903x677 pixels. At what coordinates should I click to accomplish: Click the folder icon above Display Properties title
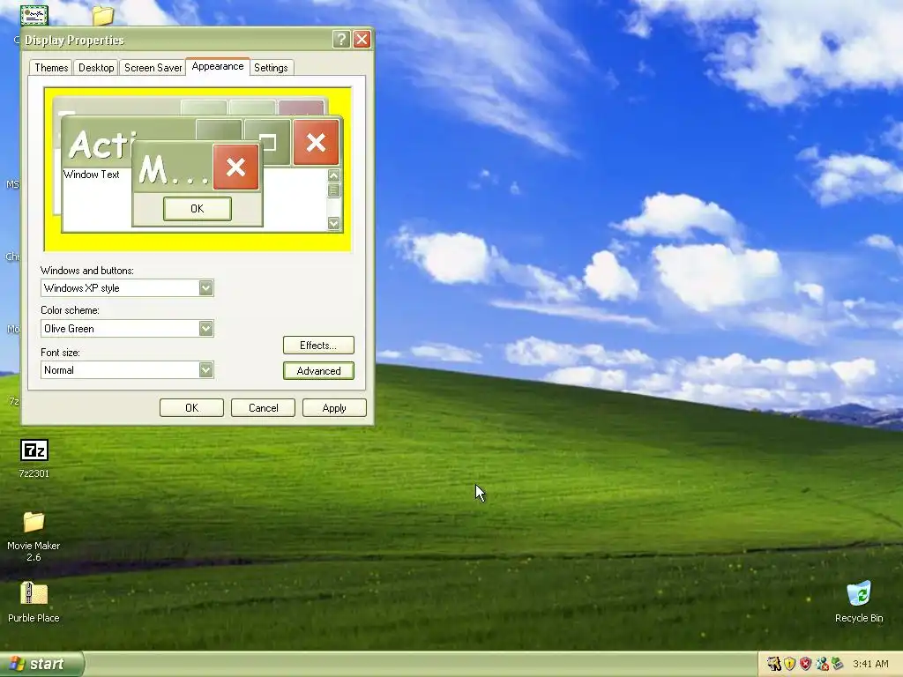click(x=103, y=16)
